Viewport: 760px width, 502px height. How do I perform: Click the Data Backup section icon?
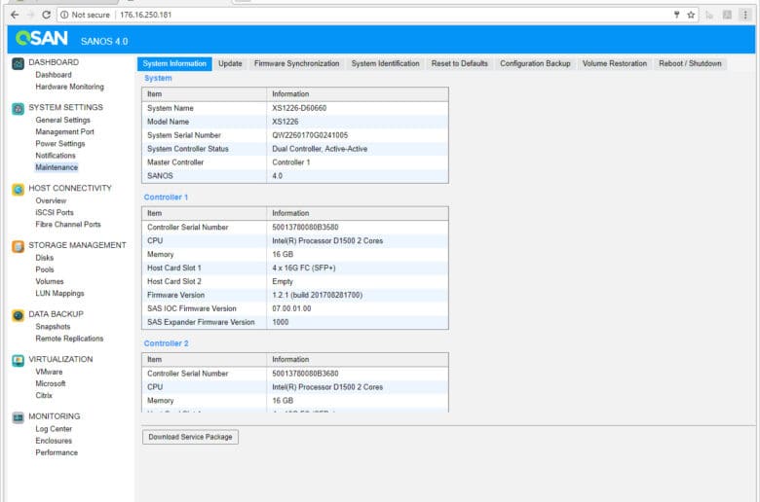pos(18,315)
